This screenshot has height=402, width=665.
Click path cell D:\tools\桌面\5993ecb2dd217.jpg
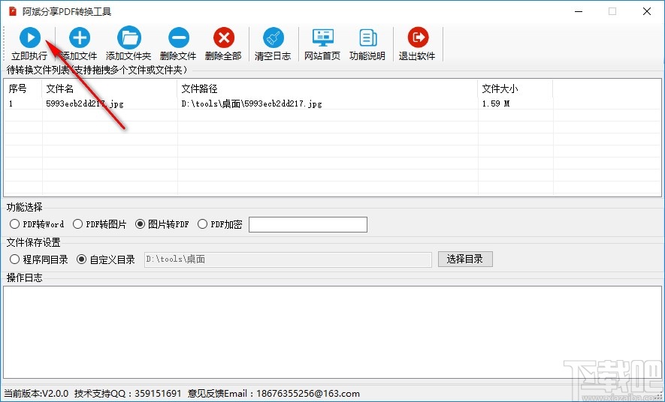click(328, 103)
